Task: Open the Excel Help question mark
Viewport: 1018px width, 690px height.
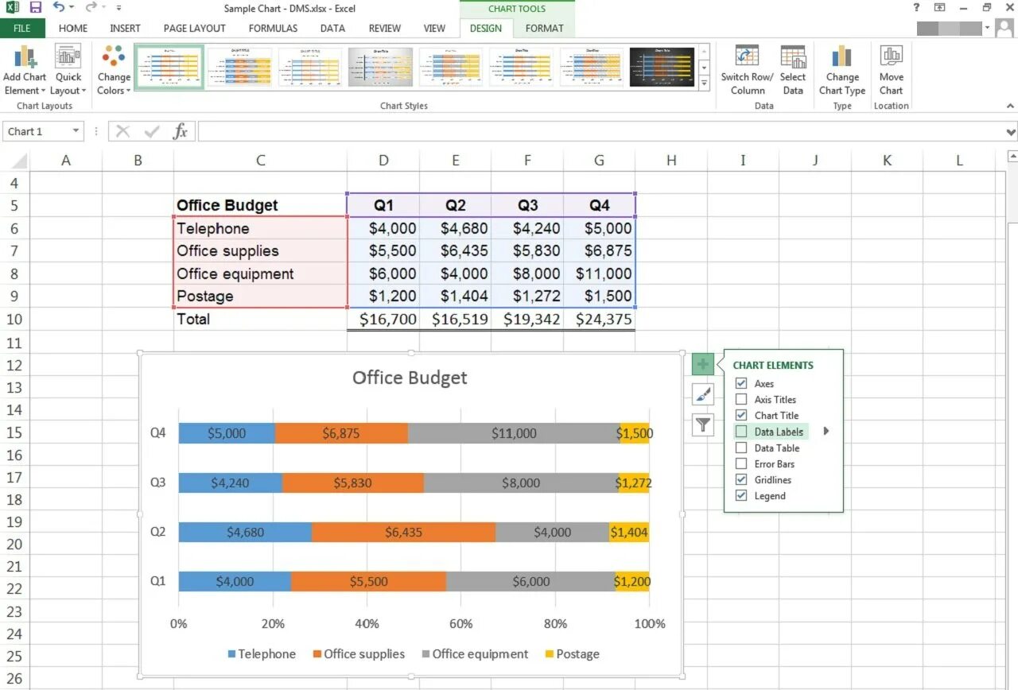Action: click(x=916, y=7)
